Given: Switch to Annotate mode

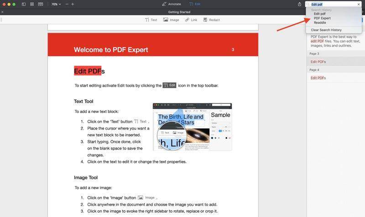Looking at the screenshot, I should click(172, 4).
